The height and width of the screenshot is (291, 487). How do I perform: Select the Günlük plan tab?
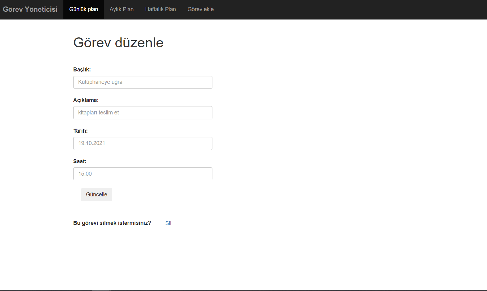(x=83, y=10)
